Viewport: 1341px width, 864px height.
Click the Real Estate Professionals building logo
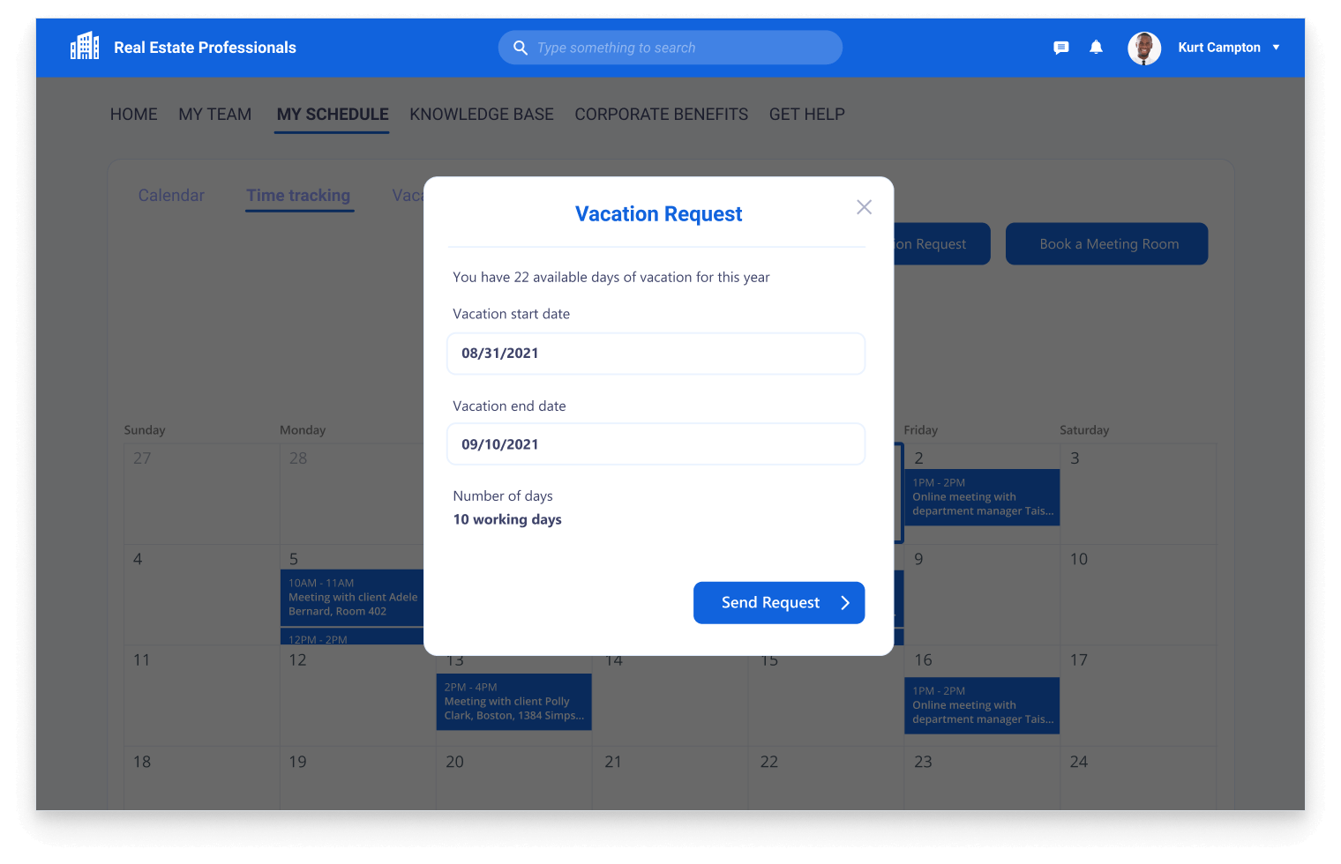point(85,46)
